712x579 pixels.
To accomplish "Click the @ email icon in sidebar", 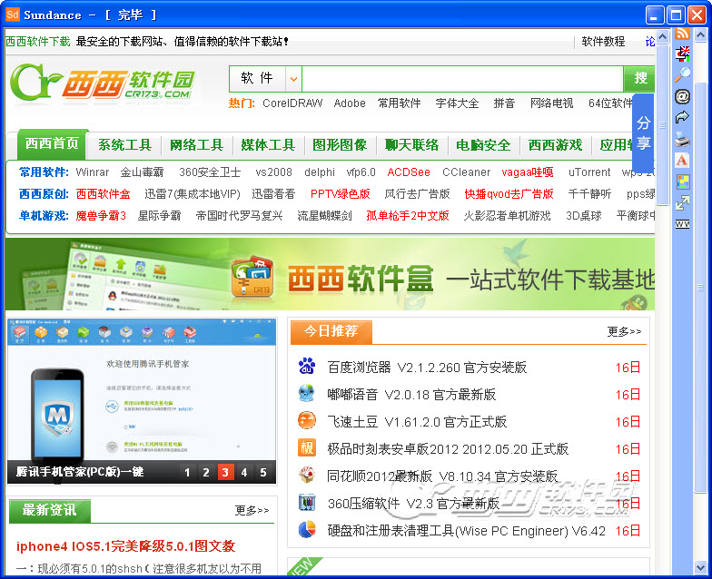I will point(682,96).
